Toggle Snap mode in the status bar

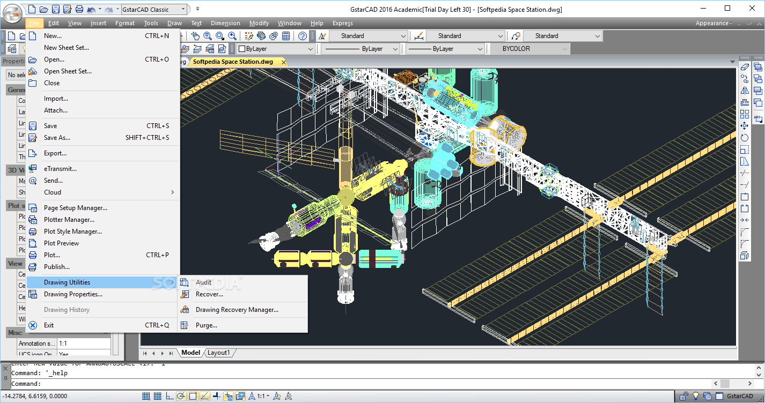(x=146, y=397)
